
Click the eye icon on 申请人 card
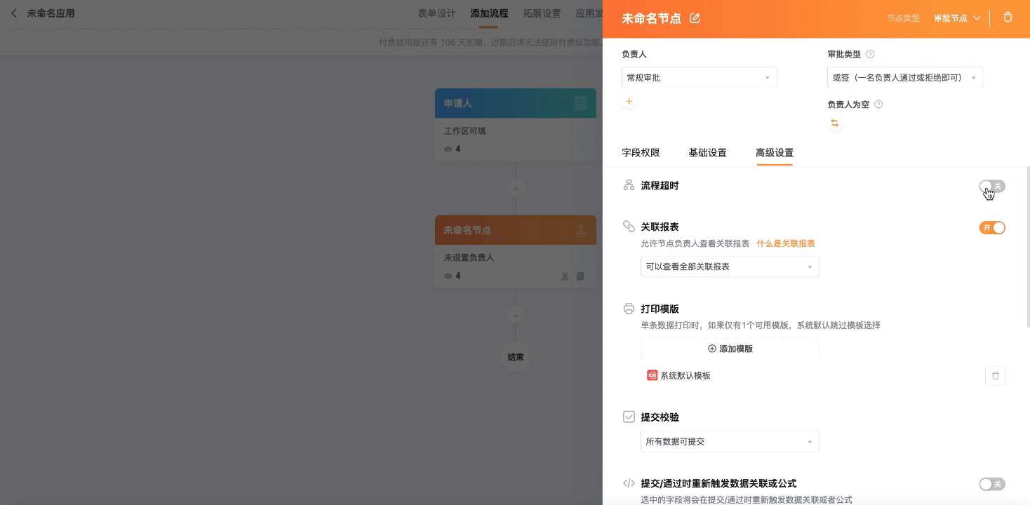pos(448,149)
